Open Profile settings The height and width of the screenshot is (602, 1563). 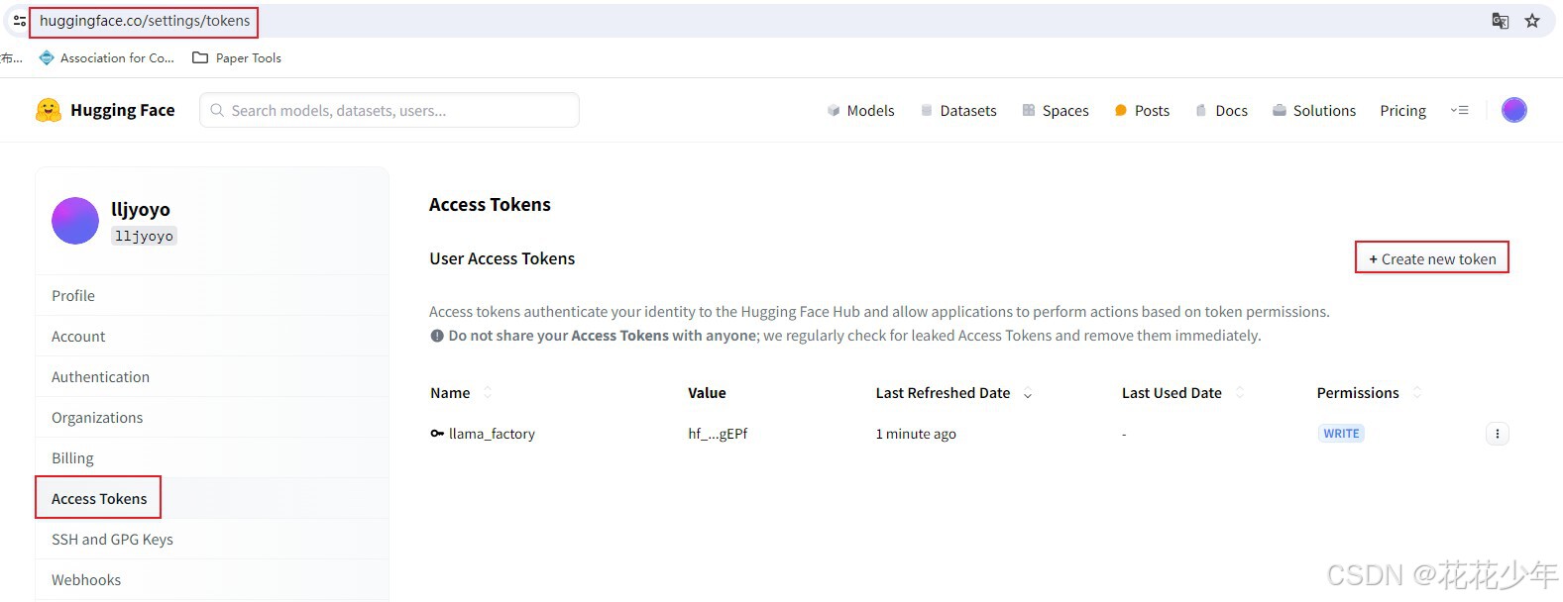click(x=212, y=296)
